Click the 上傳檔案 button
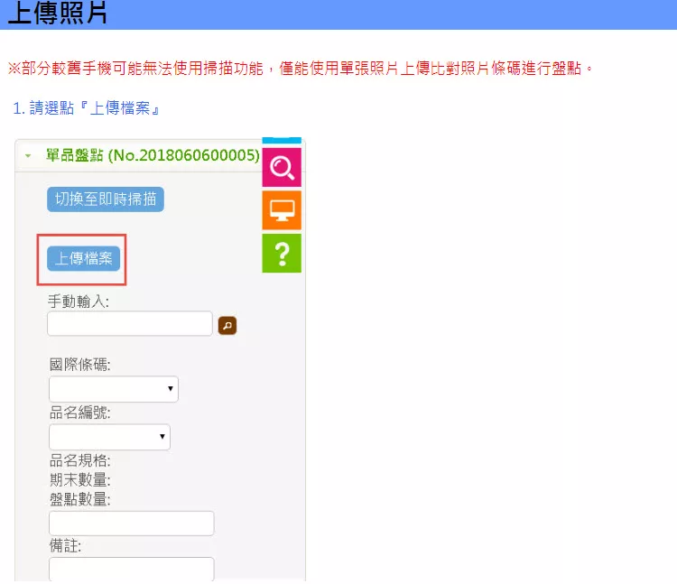This screenshot has width=677, height=584. coord(83,259)
